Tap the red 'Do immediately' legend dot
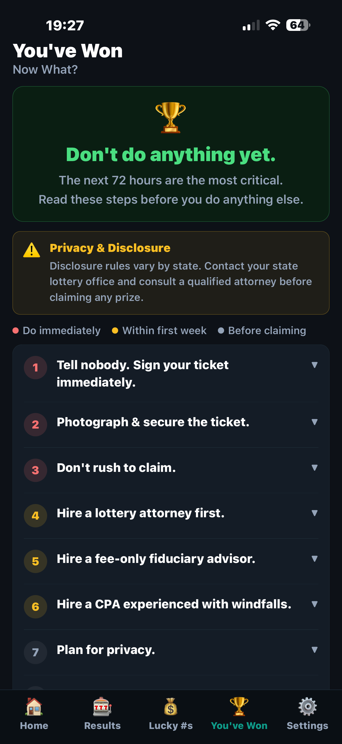Screen dimensions: 342x744 (16, 330)
